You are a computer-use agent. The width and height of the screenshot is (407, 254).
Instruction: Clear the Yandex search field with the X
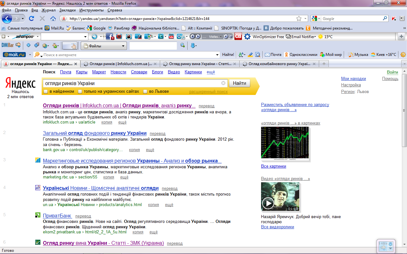(x=223, y=83)
